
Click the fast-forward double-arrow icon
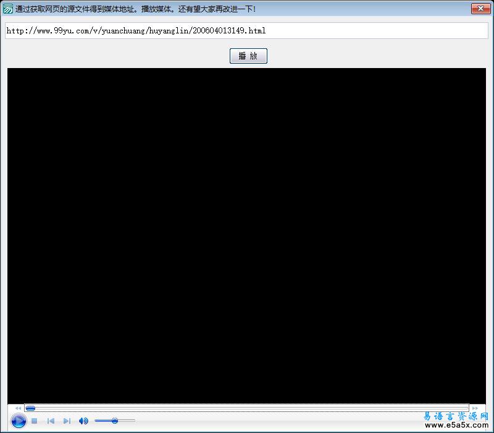pyautogui.click(x=475, y=408)
